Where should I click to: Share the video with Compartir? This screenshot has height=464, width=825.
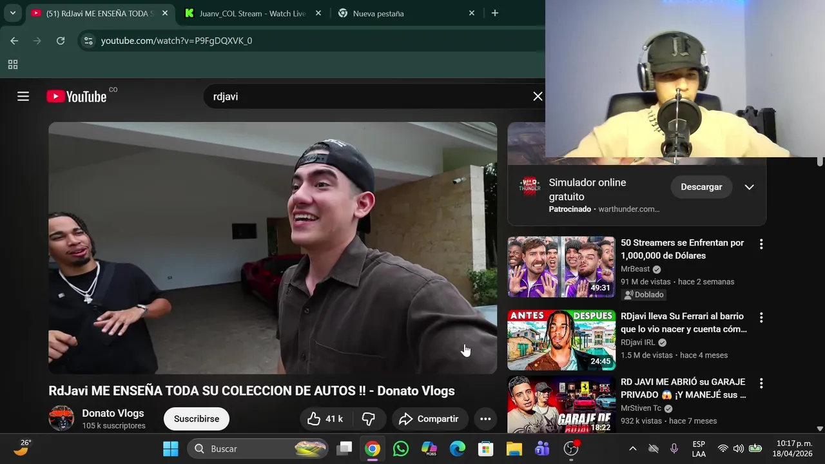coord(430,419)
